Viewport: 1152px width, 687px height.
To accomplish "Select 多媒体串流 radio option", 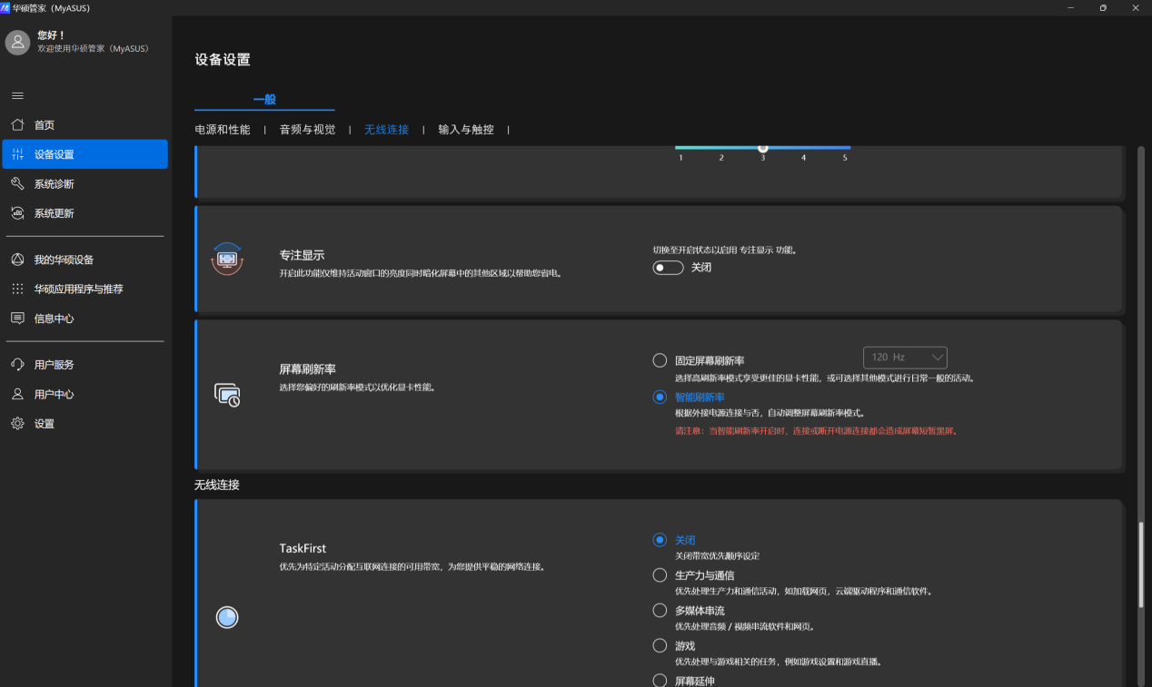I will click(660, 611).
